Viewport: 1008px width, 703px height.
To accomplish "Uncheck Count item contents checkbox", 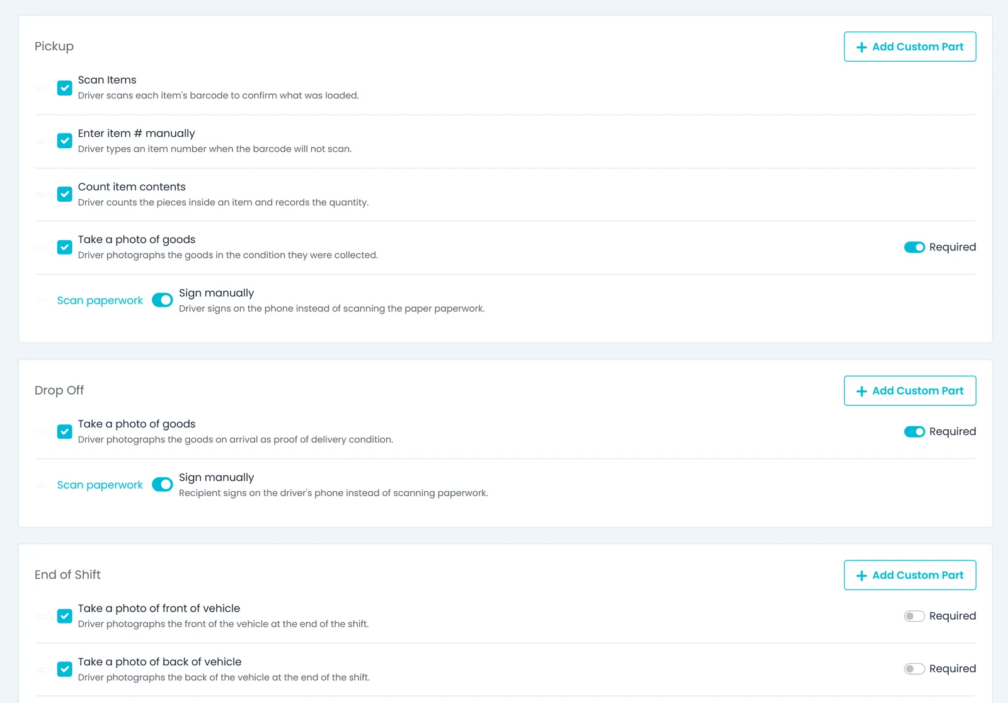I will coord(64,194).
